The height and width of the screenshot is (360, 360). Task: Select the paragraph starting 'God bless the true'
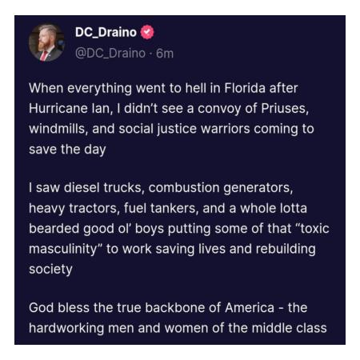pyautogui.click(x=178, y=318)
